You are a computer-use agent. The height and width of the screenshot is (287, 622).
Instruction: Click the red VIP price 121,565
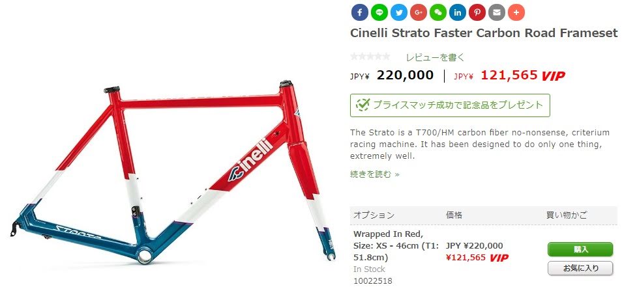[509, 74]
